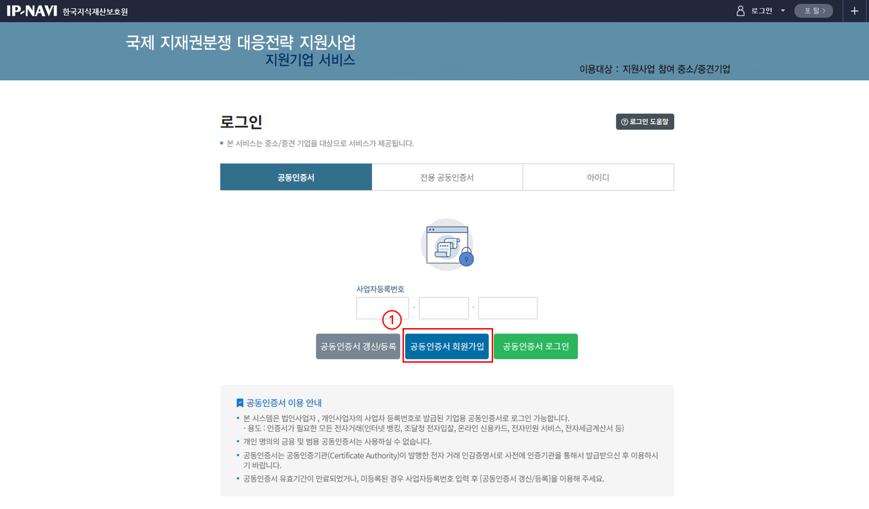Switch to the 아이디 tab
This screenshot has height=509, width=869.
[598, 177]
